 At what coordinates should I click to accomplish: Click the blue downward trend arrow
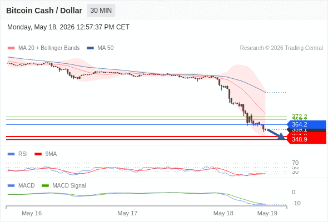click(276, 134)
